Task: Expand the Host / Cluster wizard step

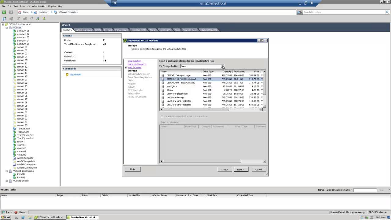Action: click(126, 68)
